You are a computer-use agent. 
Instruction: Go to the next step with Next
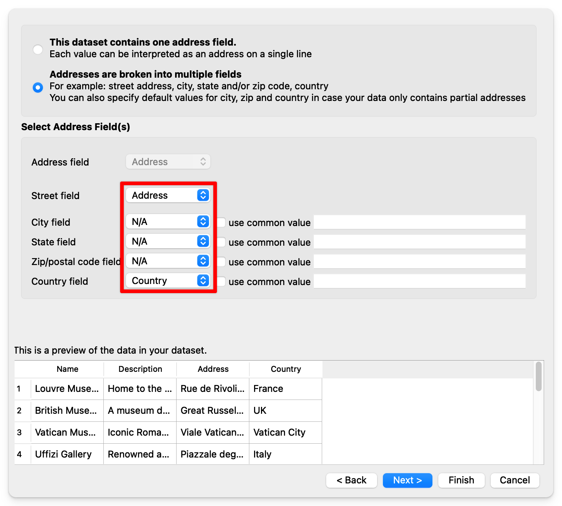[x=407, y=480]
